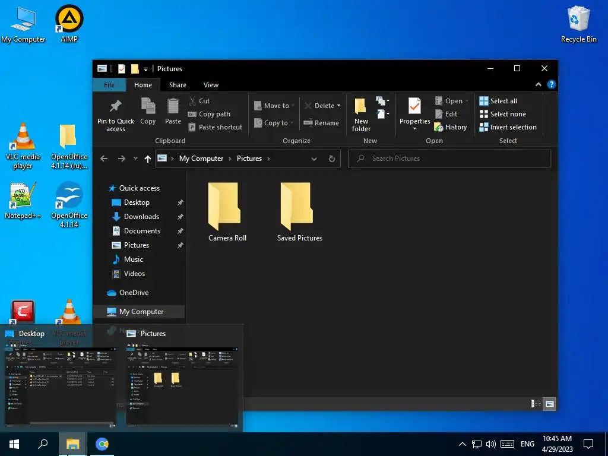Select Downloads in navigation pane
The image size is (608, 456).
[x=141, y=217]
